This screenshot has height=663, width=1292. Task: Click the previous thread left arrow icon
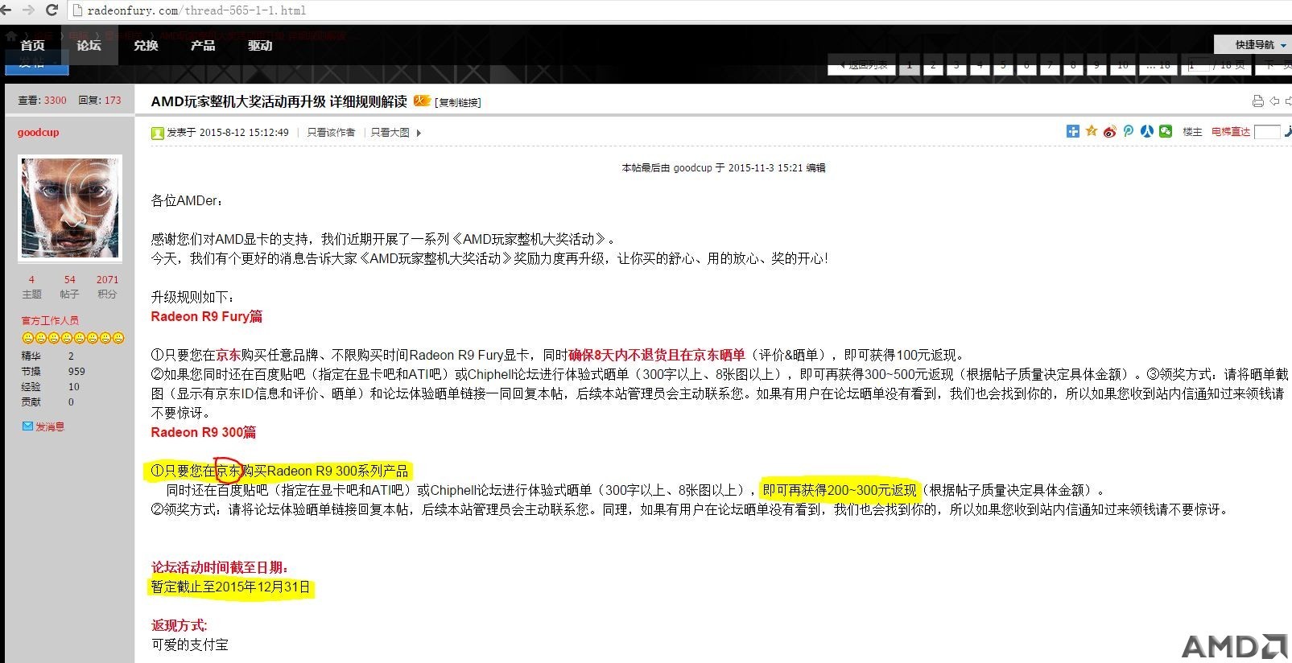pos(1274,101)
